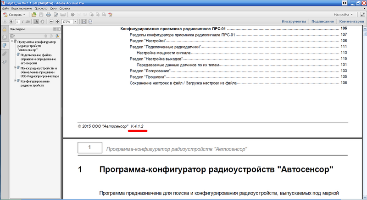This screenshot has width=367, height=200.
Task: Click the gear settings icon in toolbar
Action: (x=72, y=15)
